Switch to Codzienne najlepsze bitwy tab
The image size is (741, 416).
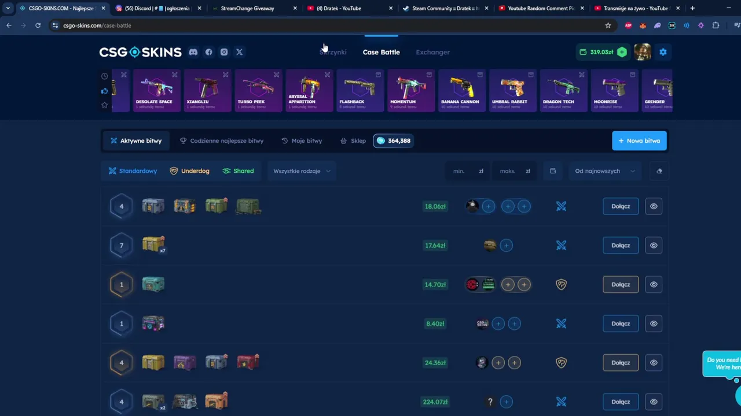[222, 141]
